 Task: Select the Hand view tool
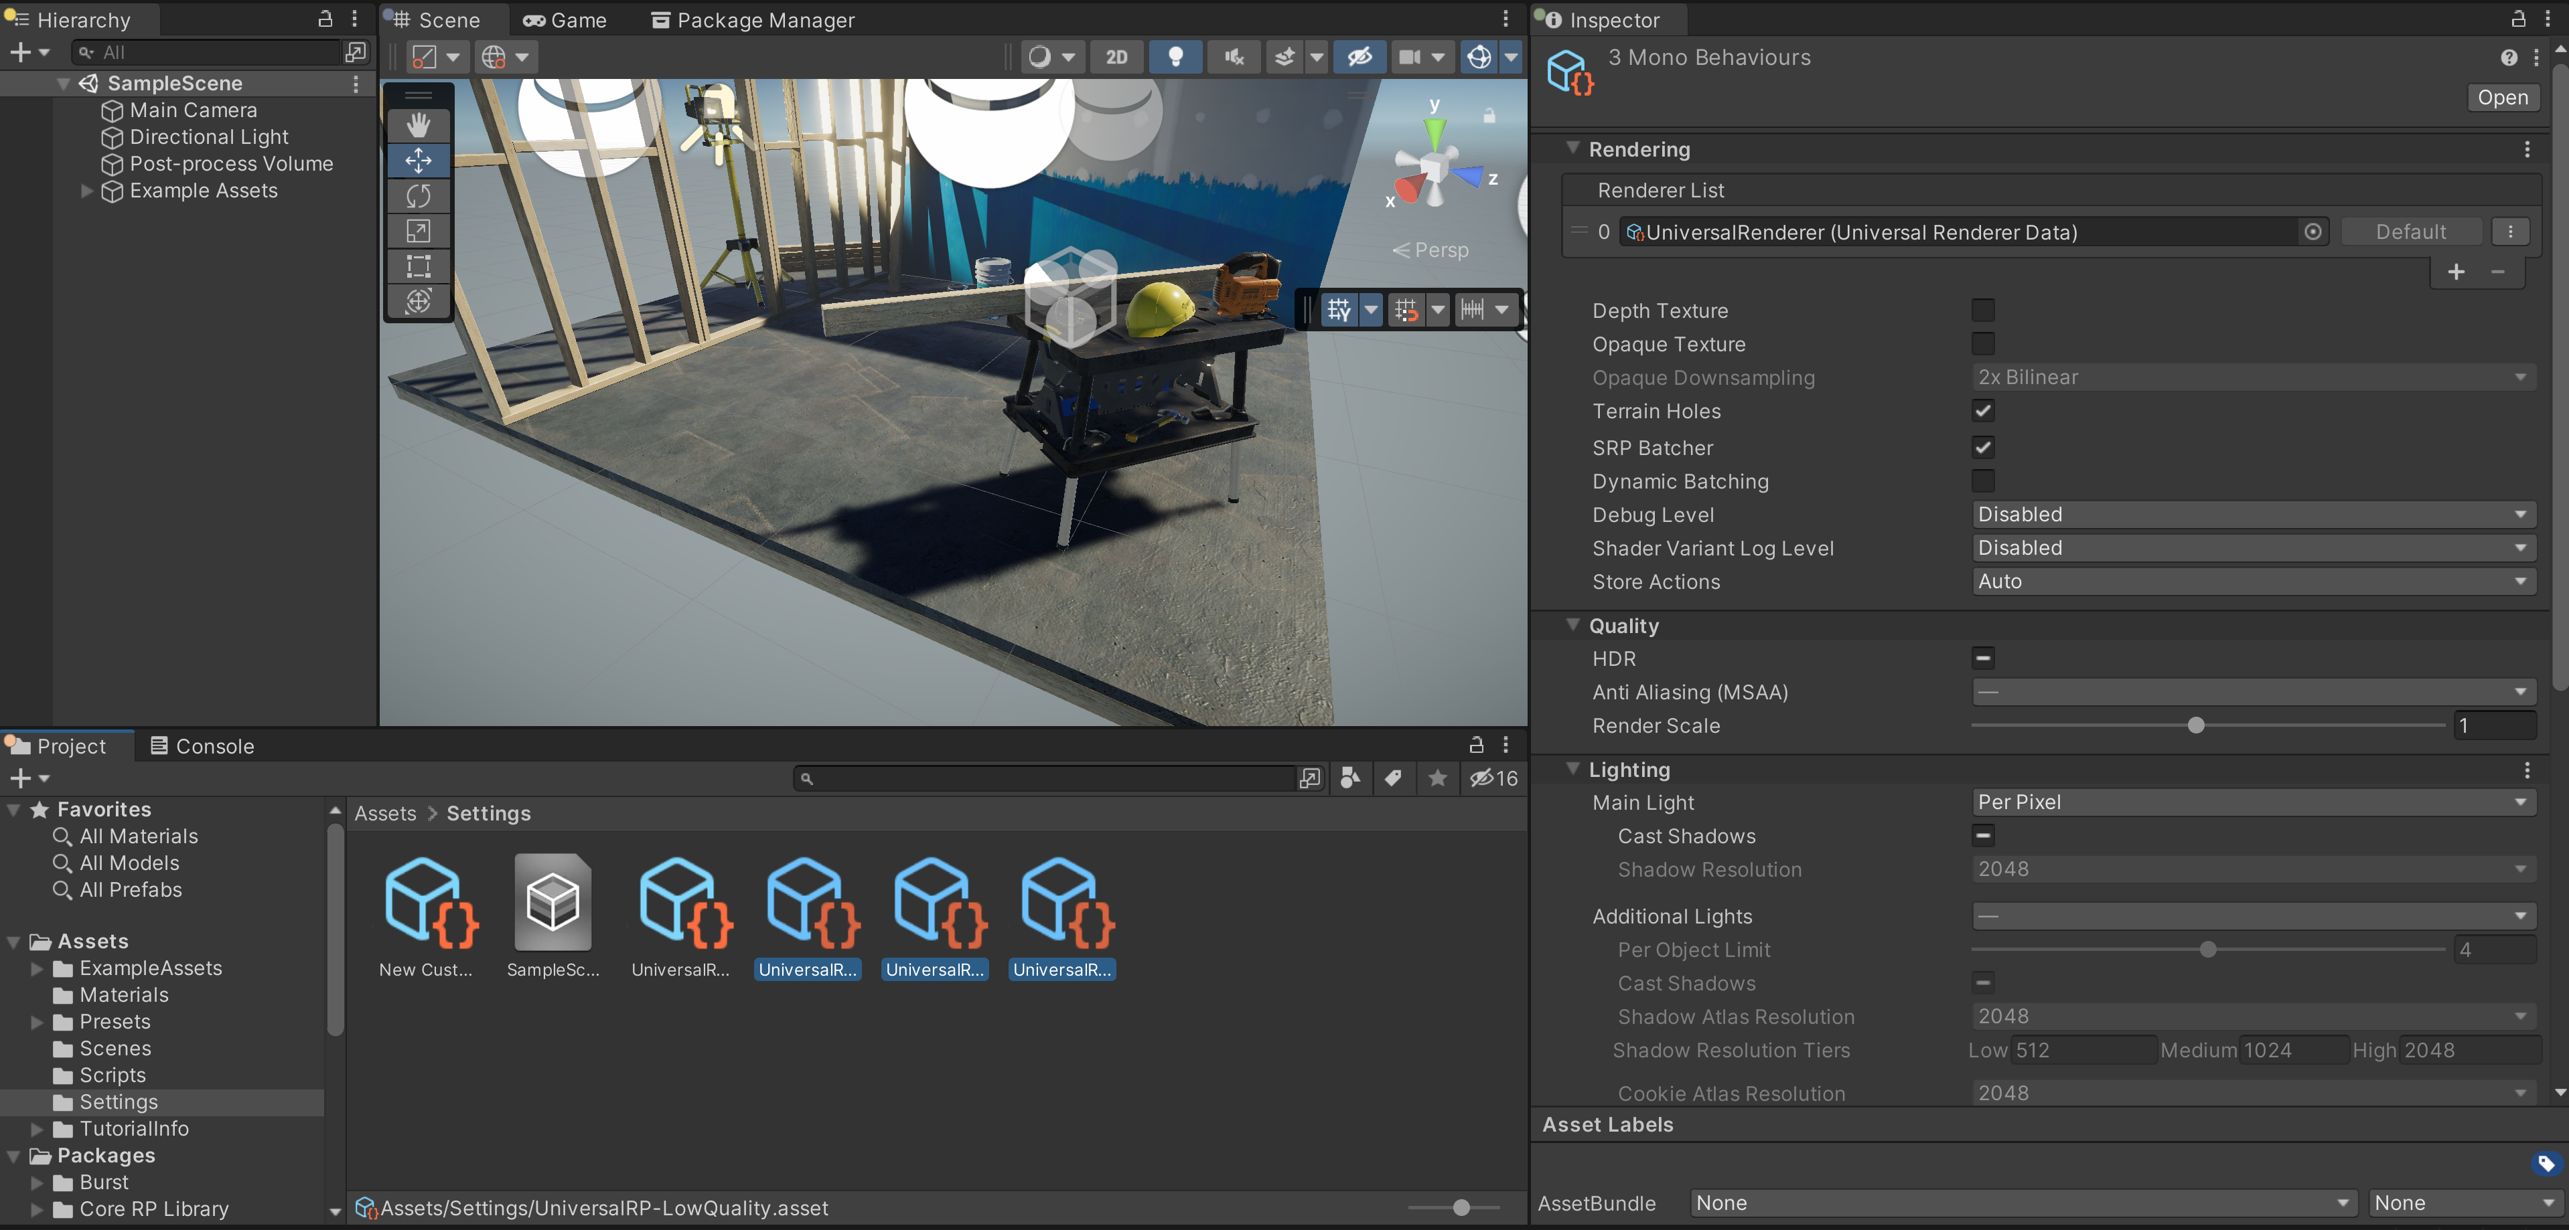coord(418,124)
